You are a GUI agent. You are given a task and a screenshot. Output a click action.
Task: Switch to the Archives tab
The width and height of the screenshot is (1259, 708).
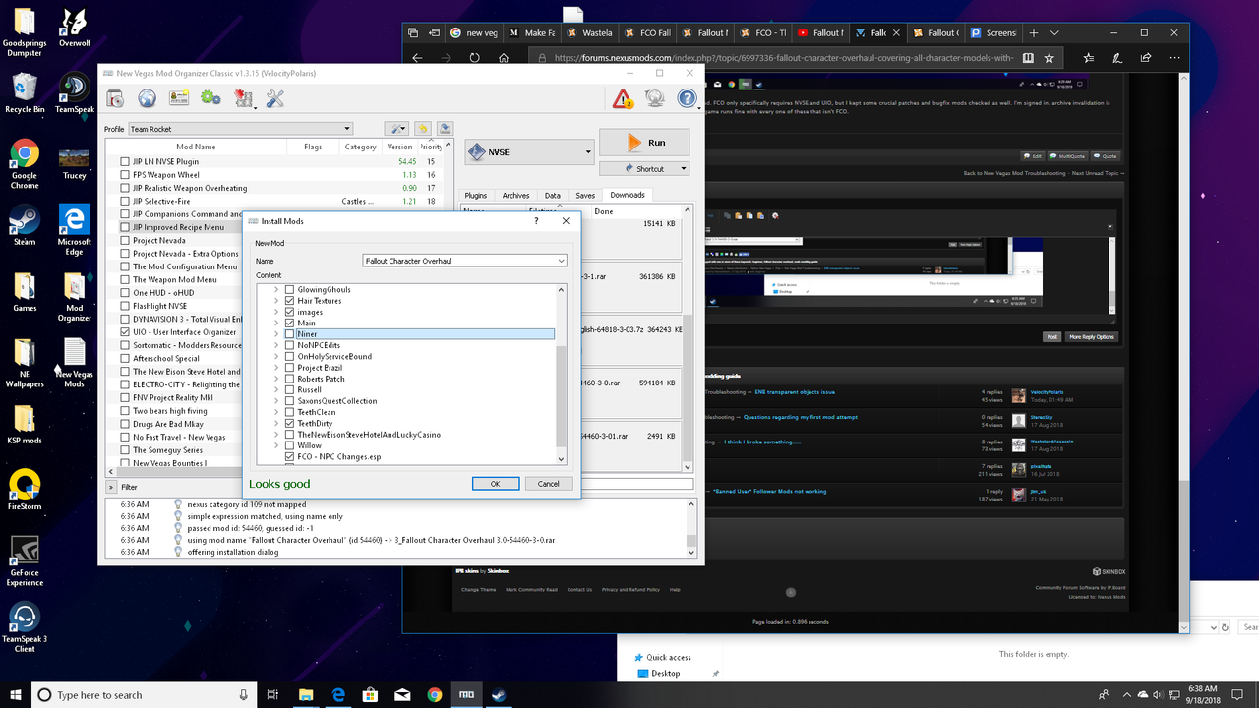click(x=516, y=196)
